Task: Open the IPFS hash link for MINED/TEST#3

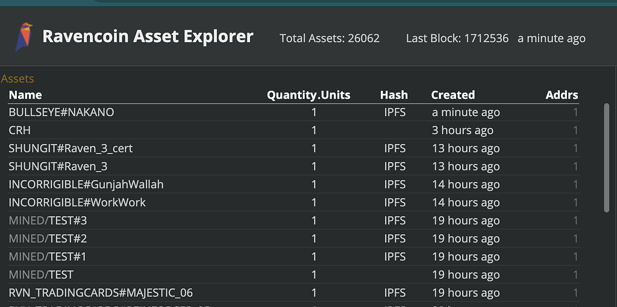Action: click(395, 220)
